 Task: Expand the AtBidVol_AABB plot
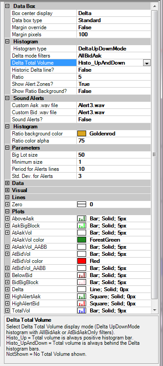7,268
